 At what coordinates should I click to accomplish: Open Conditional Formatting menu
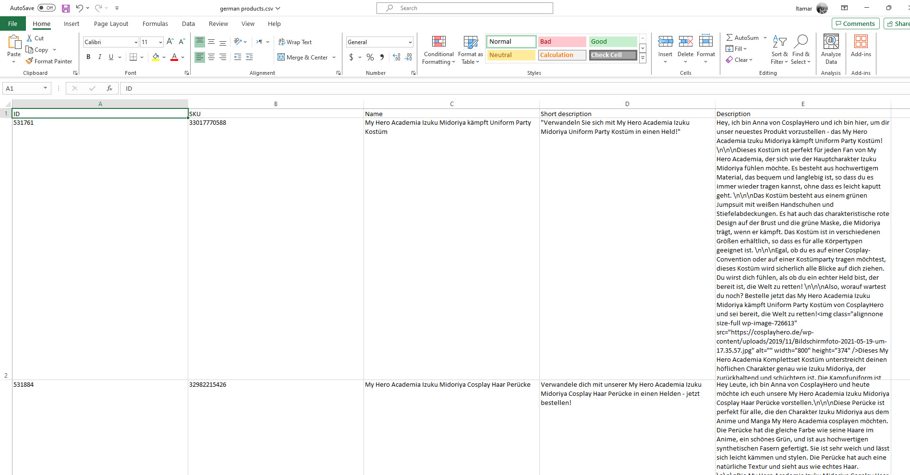click(438, 50)
